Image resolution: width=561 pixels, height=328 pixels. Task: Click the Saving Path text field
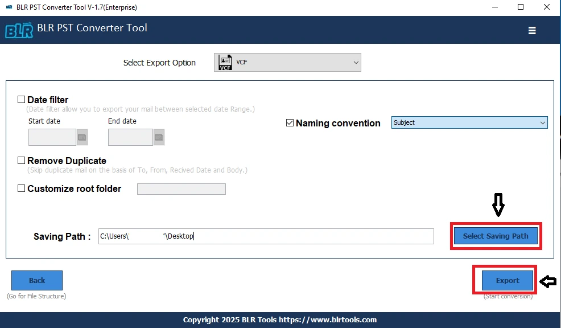coord(266,236)
